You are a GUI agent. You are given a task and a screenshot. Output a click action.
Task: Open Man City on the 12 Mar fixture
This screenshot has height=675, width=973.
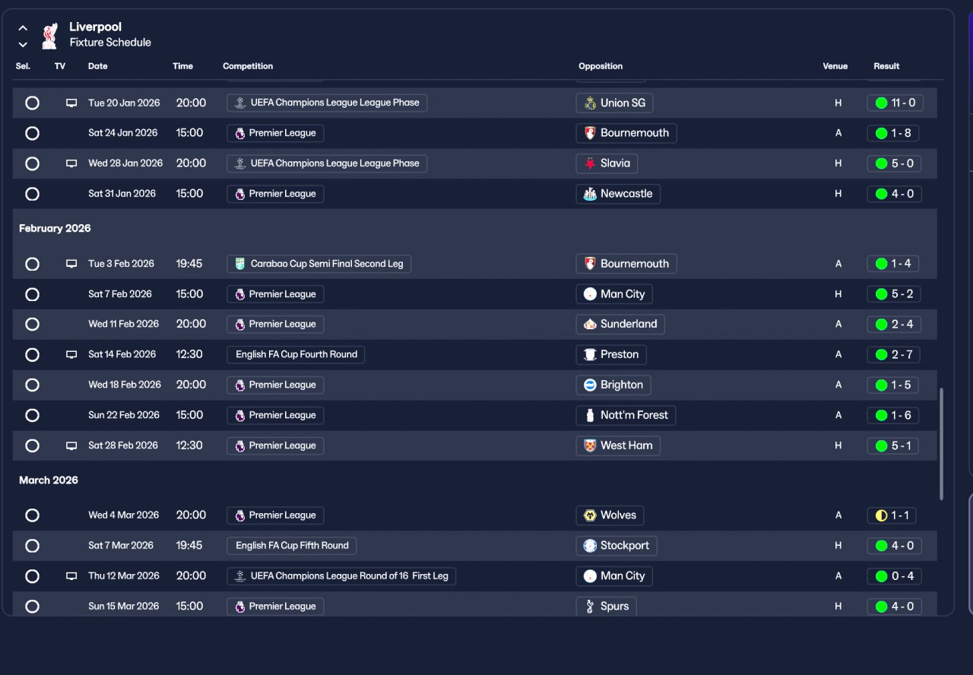[614, 576]
